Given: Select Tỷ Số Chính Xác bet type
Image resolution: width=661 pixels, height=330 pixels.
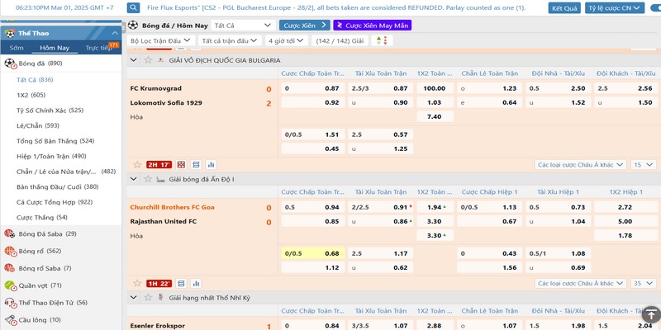Looking at the screenshot, I should [50, 110].
